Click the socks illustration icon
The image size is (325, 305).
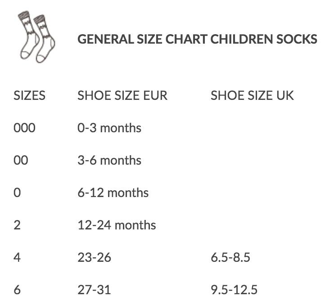tap(36, 38)
